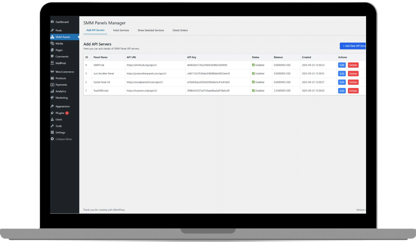Image resolution: width=416 pixels, height=242 pixels.
Task: Toggle Enabled checkbox for TopSMM.club
Action: pyautogui.click(x=253, y=91)
